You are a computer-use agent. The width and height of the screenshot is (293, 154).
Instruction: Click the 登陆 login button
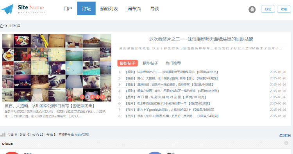pos(268,9)
